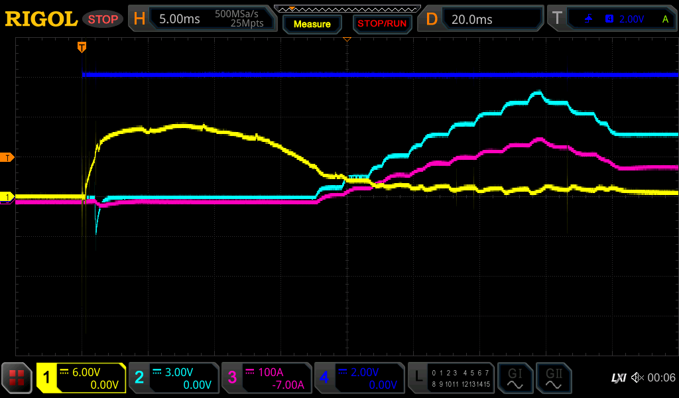Click the trigger level T marker on left edge
Screen dimensions: 679x398
click(8, 157)
